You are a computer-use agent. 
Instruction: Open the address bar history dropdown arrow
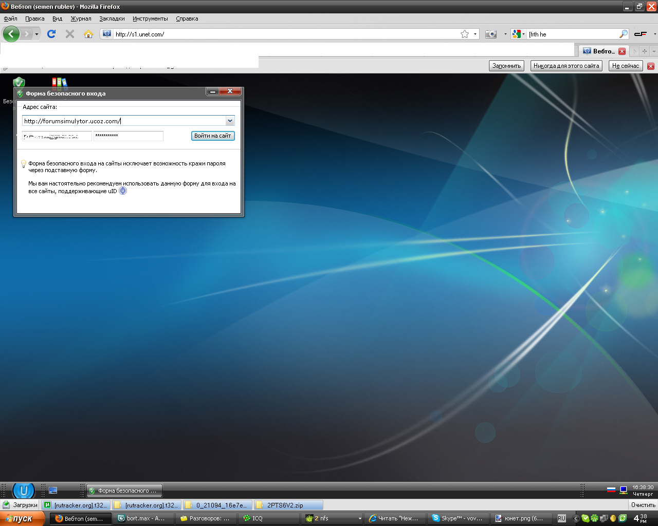tap(475, 34)
